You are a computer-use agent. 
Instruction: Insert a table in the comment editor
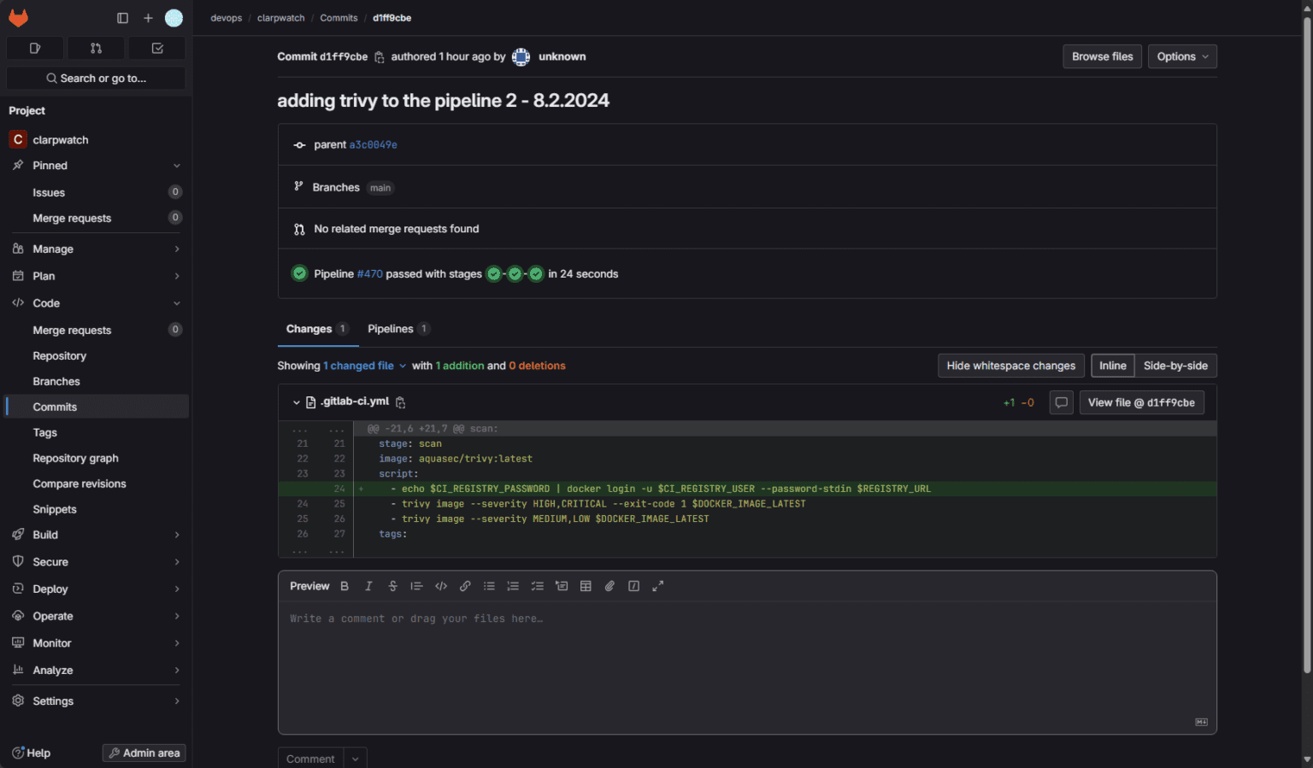tap(586, 586)
